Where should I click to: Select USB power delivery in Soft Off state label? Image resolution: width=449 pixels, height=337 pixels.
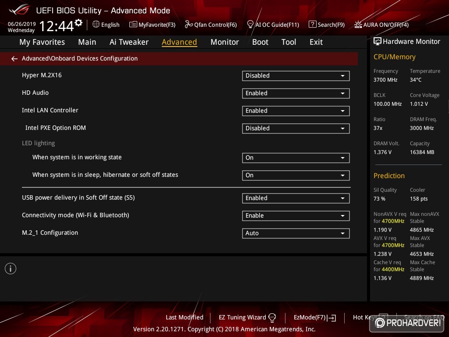[x=78, y=197]
